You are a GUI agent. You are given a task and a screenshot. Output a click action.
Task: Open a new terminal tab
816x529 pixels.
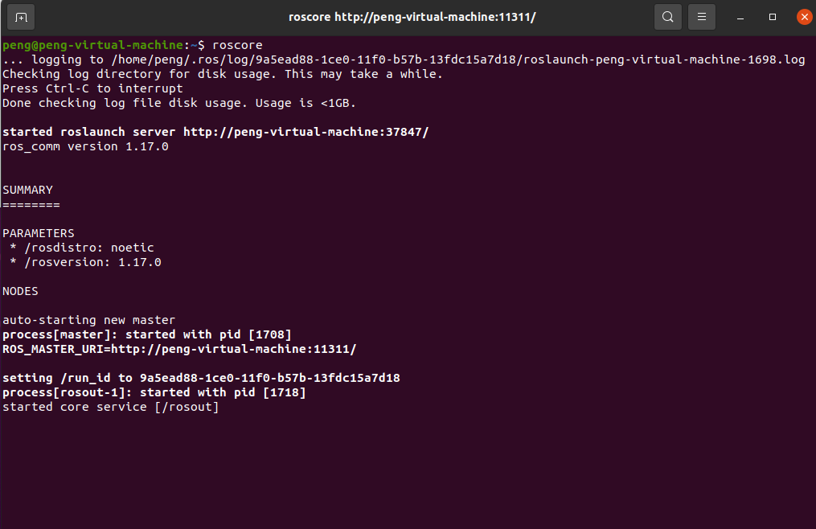(21, 17)
